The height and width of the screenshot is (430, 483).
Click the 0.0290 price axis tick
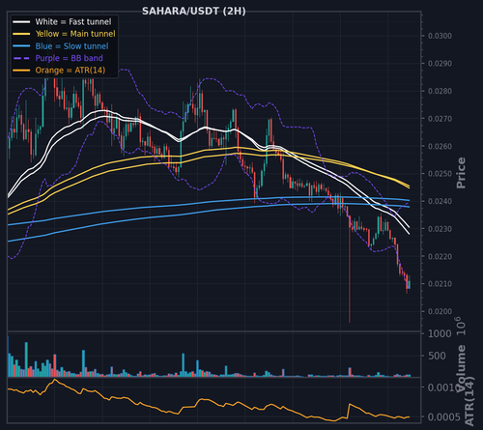(440, 64)
